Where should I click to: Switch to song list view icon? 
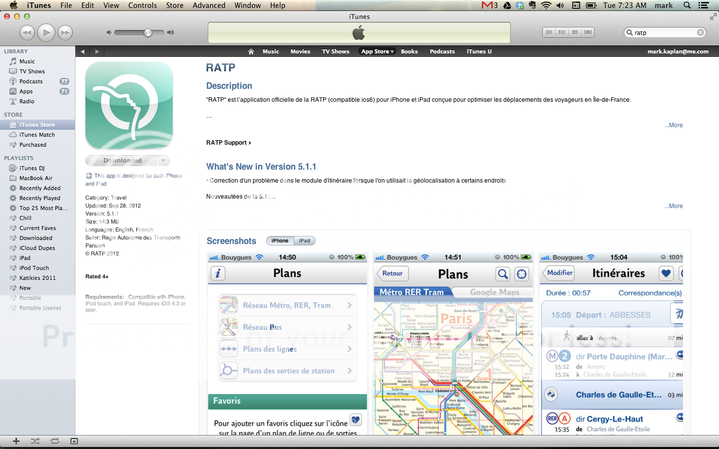click(549, 32)
